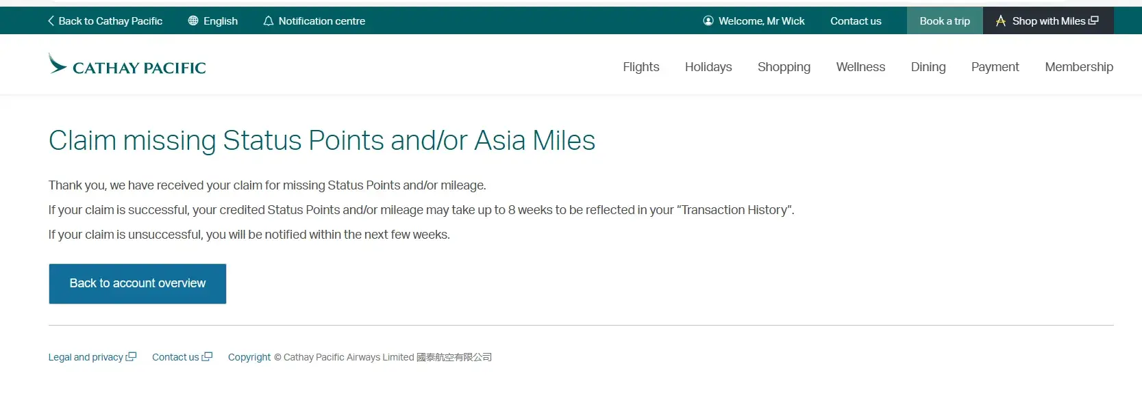Open the Shopping menu

(784, 67)
